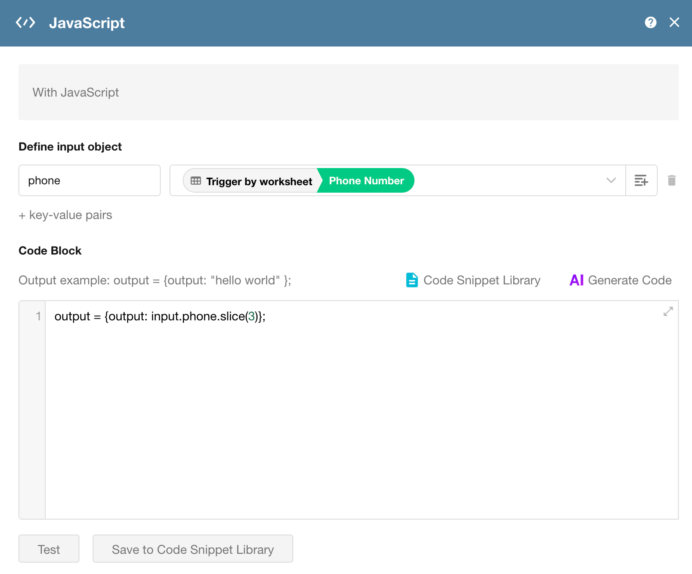692x574 pixels.
Task: Click the add-field list icon
Action: click(x=641, y=180)
